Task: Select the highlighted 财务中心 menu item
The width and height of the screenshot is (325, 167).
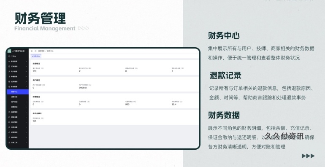Action: click(18, 92)
